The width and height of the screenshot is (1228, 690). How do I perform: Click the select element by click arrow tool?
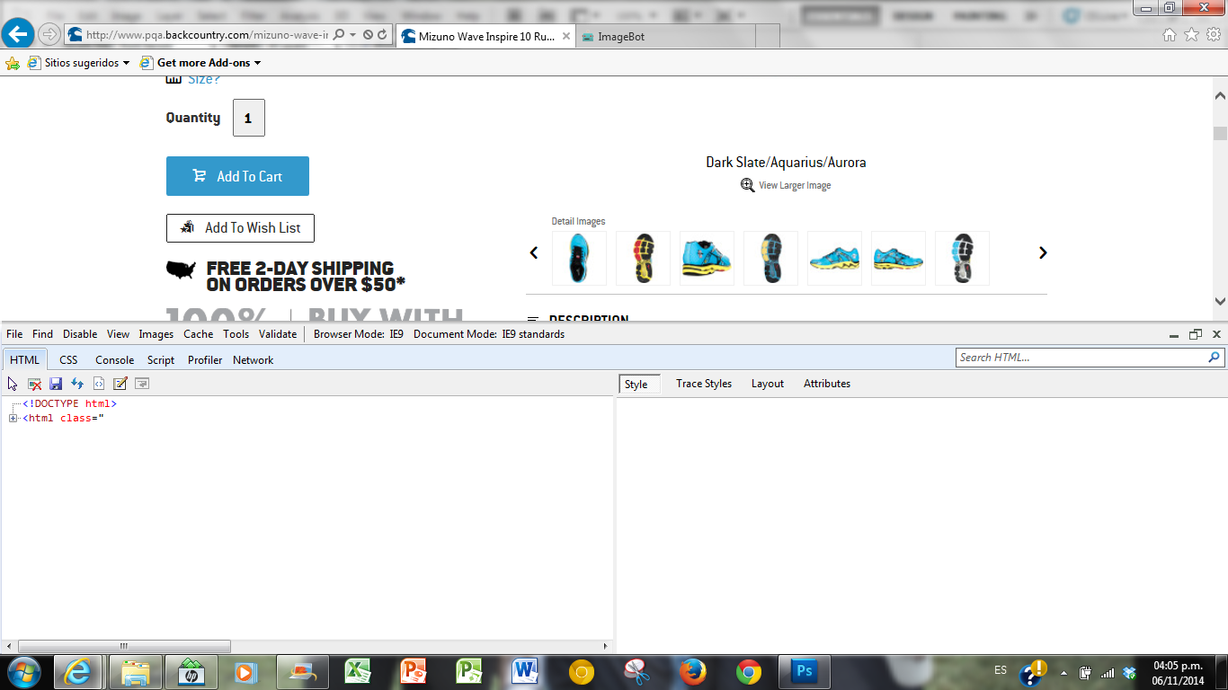[x=13, y=384]
